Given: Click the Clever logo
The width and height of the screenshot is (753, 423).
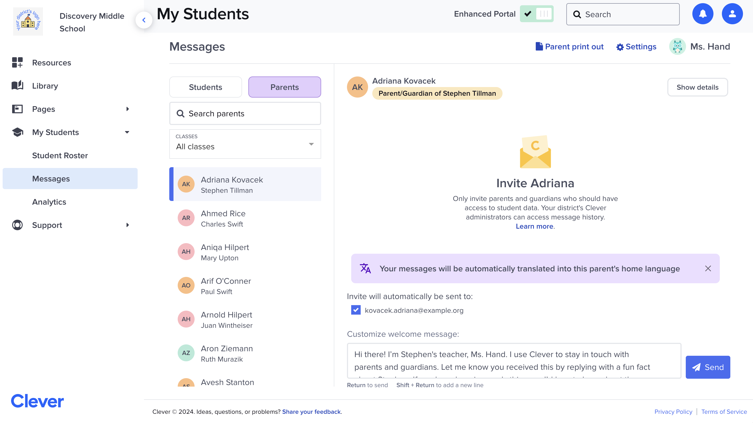Looking at the screenshot, I should pyautogui.click(x=37, y=401).
